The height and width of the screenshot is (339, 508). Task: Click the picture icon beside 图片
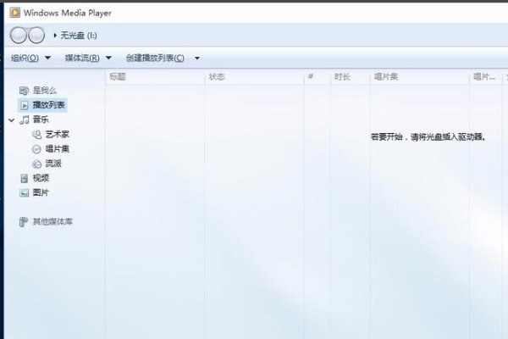click(x=24, y=193)
